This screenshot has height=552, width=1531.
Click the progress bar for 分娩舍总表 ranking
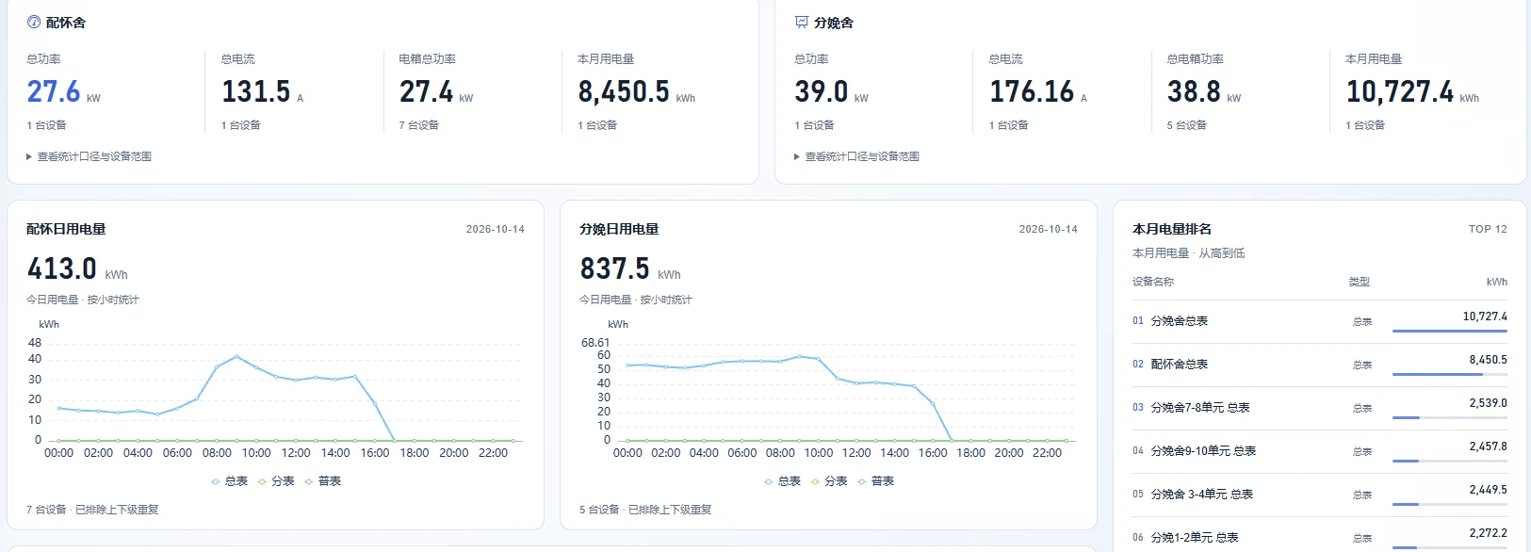click(x=1450, y=331)
